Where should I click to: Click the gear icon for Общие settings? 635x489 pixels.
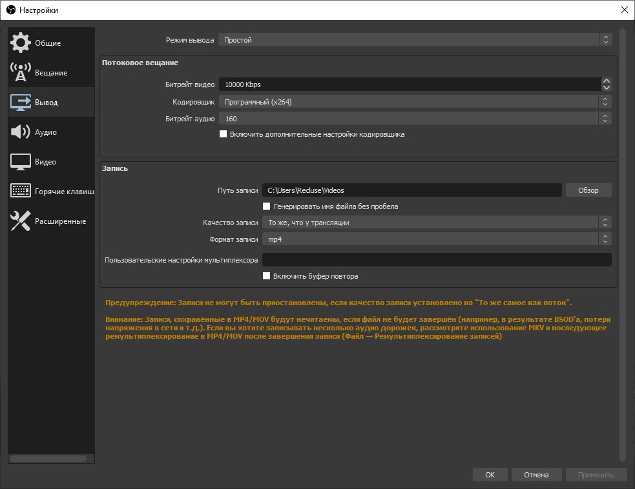pyautogui.click(x=21, y=43)
